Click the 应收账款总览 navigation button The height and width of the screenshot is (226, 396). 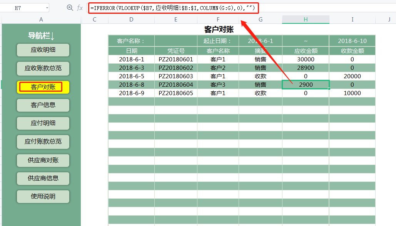[43, 69]
